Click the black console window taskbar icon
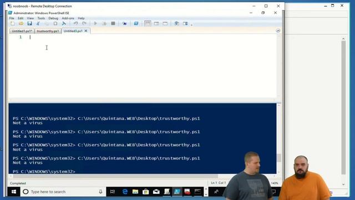 pos(197,192)
